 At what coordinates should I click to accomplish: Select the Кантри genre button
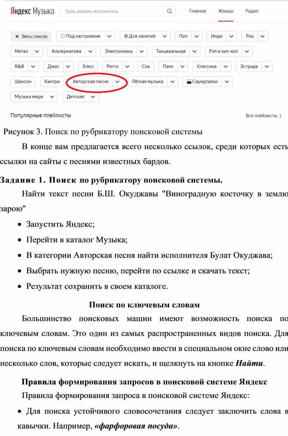pyautogui.click(x=52, y=82)
